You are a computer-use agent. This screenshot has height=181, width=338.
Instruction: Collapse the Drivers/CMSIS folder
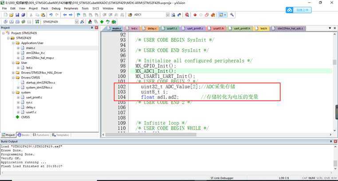point(13,78)
